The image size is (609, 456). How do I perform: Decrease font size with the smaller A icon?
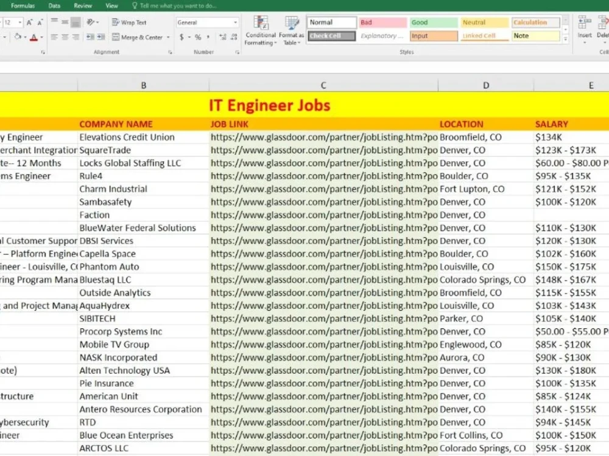point(40,22)
